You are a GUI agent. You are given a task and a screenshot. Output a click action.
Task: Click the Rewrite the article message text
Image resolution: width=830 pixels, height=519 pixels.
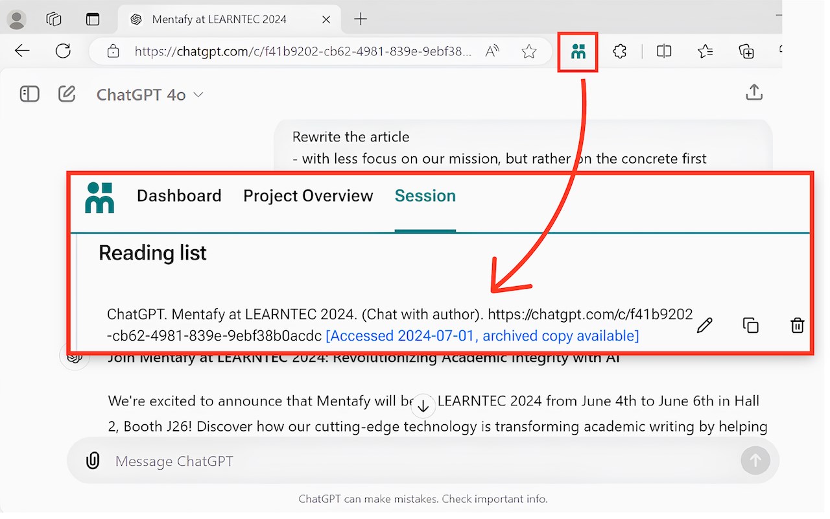pyautogui.click(x=351, y=137)
